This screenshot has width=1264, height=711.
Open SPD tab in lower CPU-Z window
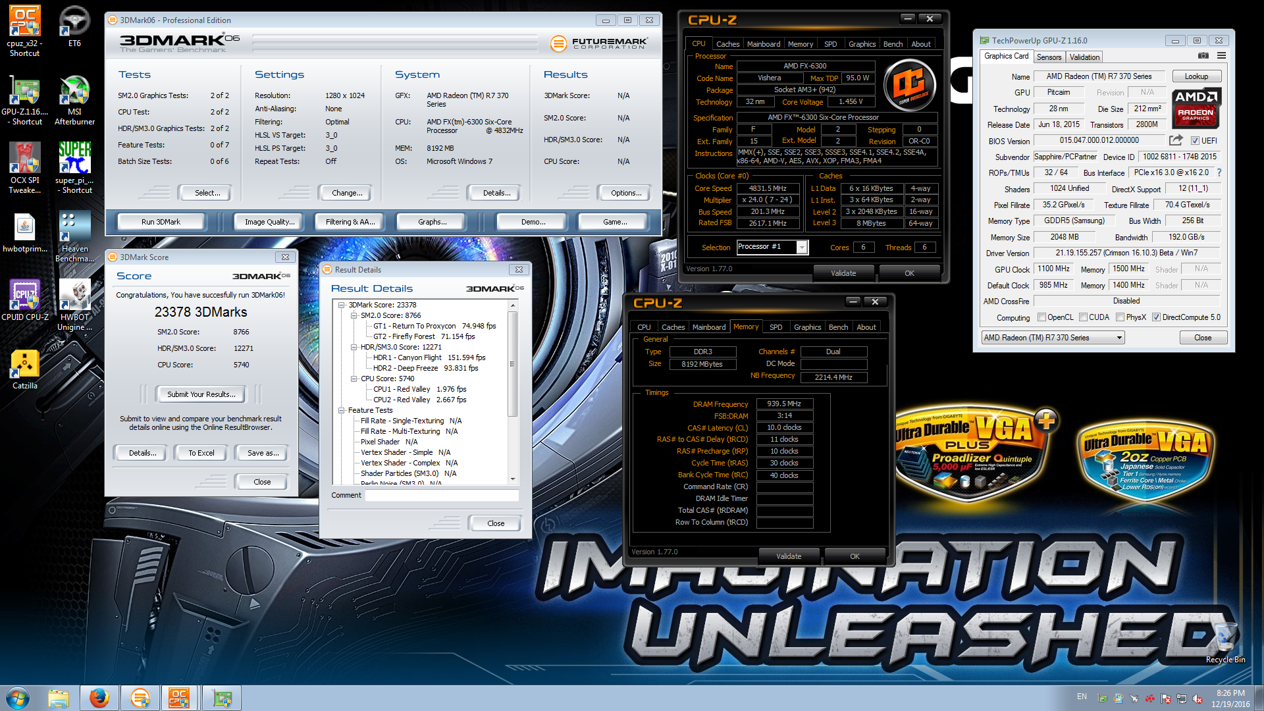(776, 327)
